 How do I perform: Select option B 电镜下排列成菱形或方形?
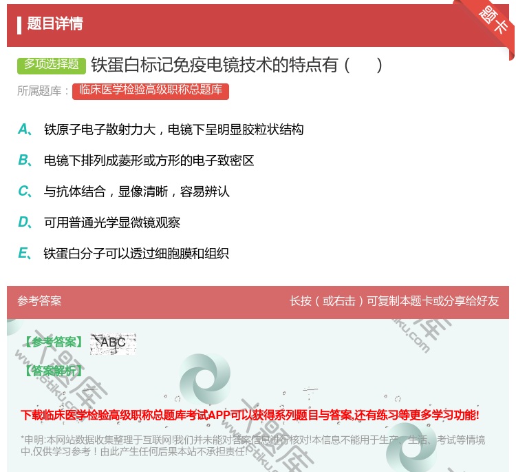tap(149, 161)
